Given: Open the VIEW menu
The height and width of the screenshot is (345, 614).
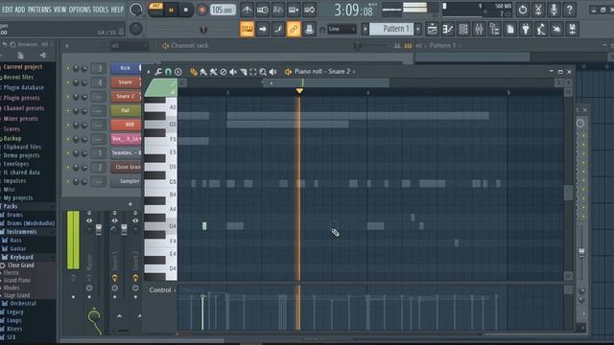Looking at the screenshot, I should (x=59, y=10).
